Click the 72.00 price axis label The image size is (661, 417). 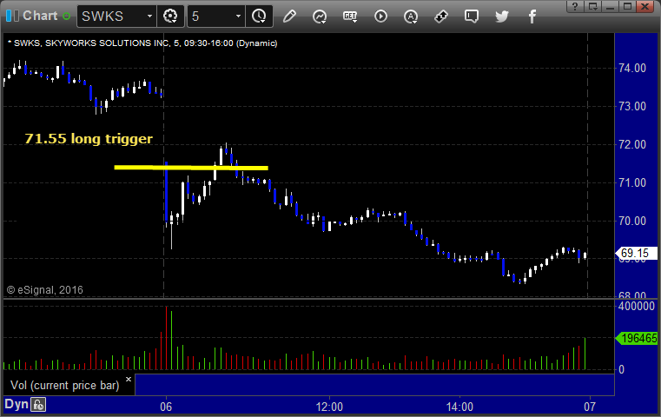coord(632,144)
